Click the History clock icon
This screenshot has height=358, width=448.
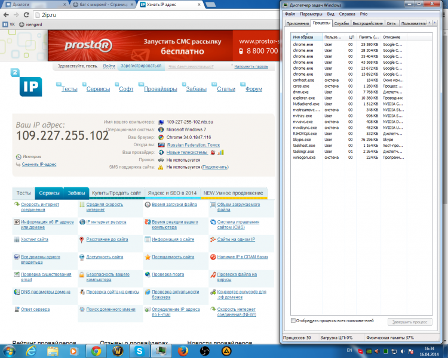click(x=19, y=157)
